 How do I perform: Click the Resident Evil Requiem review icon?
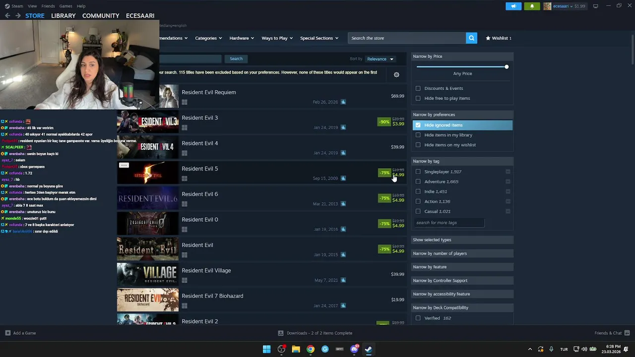pyautogui.click(x=343, y=102)
